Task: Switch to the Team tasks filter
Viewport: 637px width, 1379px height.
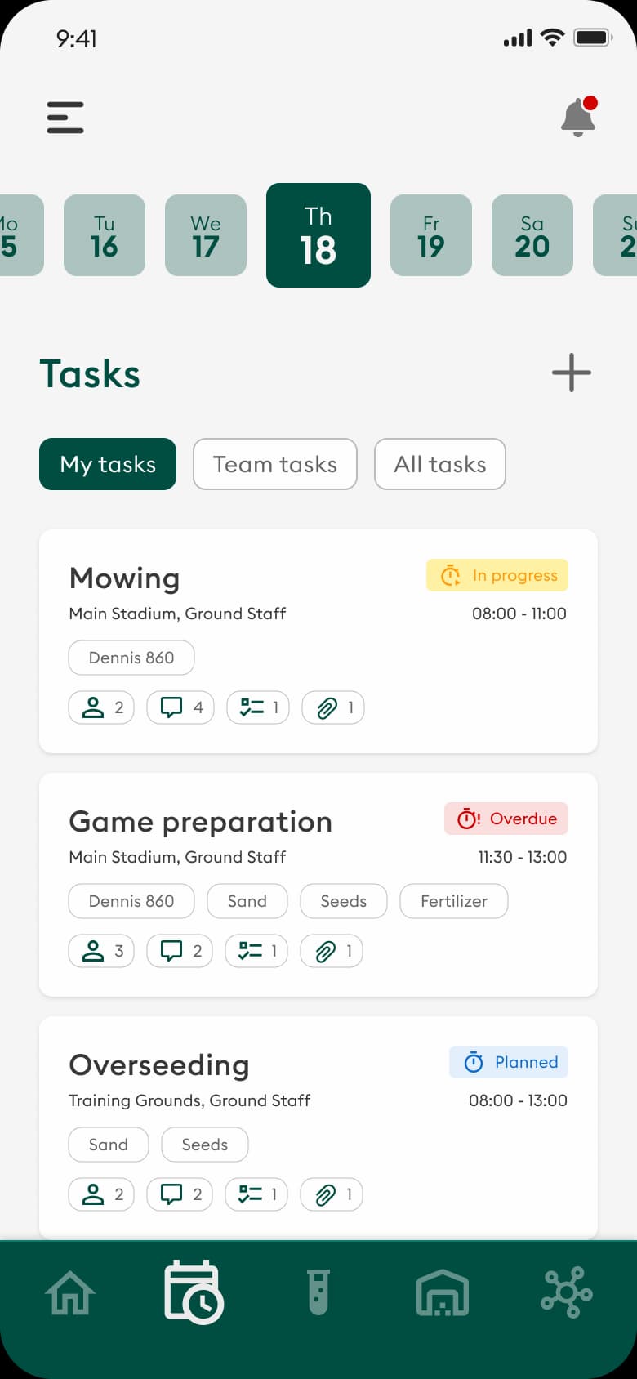Action: (274, 464)
